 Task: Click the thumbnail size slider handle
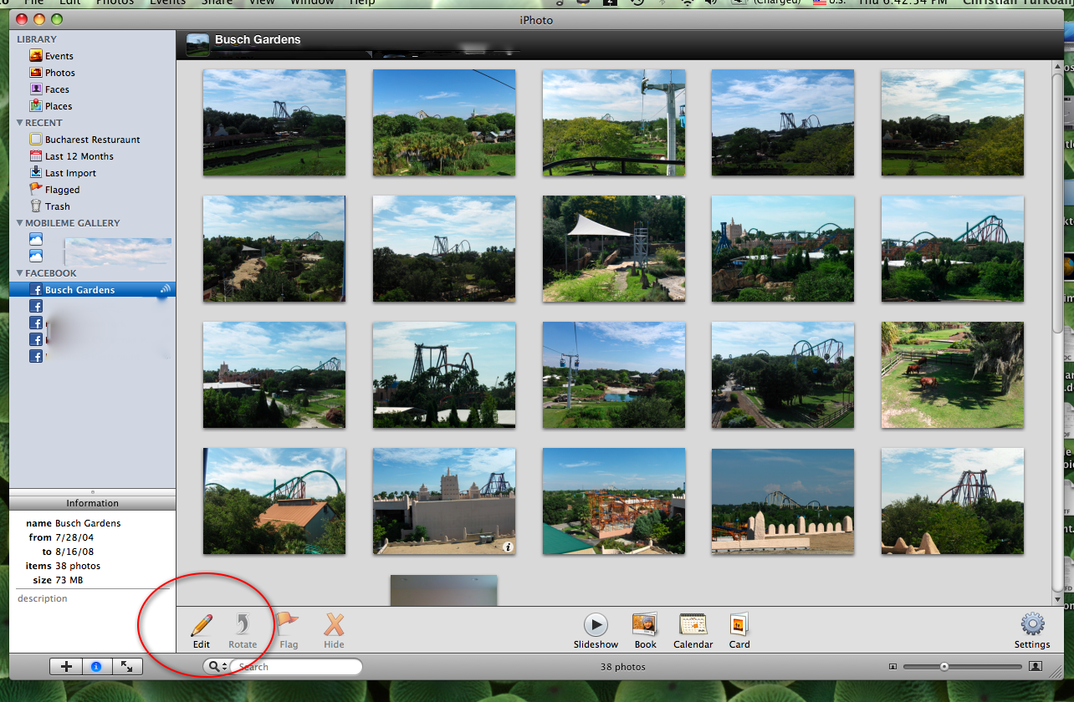coord(944,667)
